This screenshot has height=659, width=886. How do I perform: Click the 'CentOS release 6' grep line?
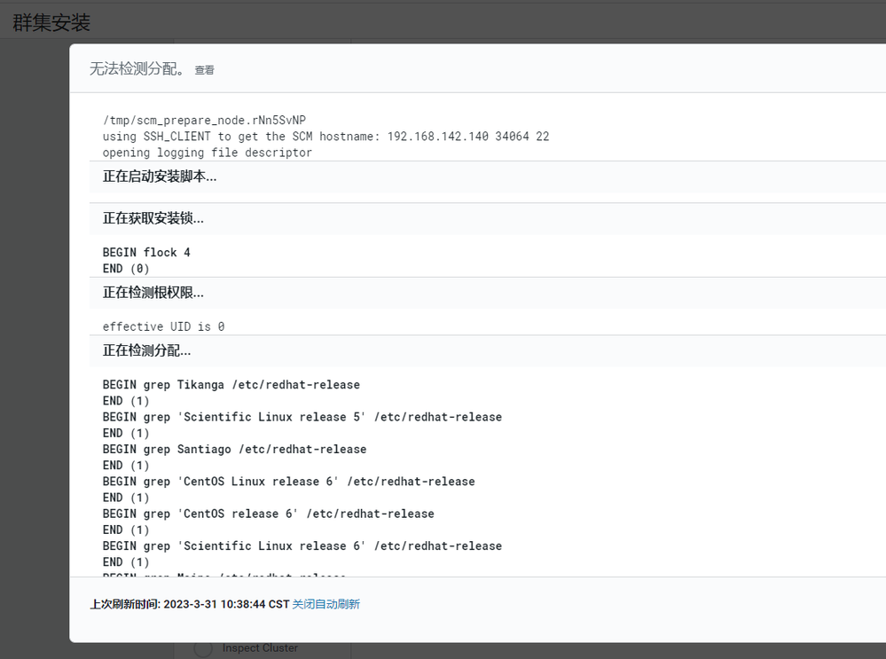(x=269, y=514)
